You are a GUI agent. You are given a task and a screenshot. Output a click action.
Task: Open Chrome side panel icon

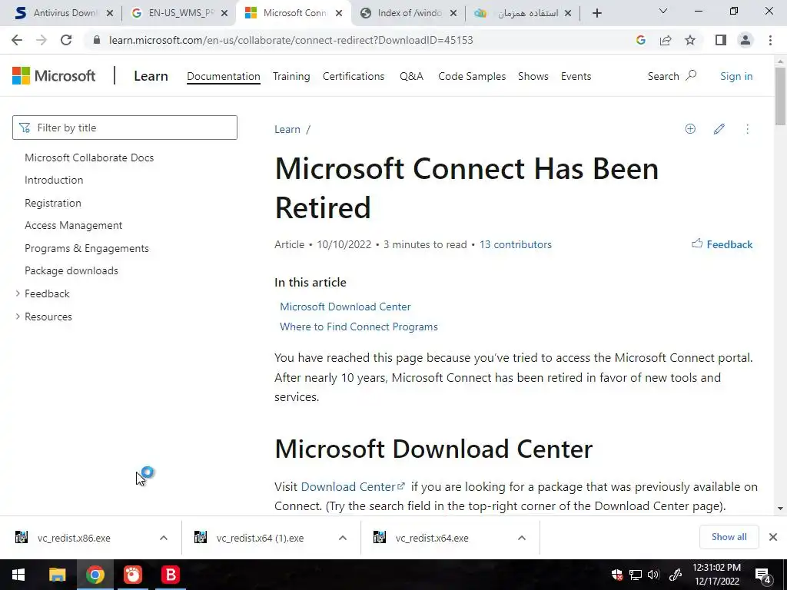(721, 40)
